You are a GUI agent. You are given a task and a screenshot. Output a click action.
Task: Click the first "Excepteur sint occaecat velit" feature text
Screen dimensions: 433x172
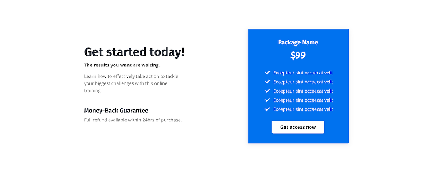point(303,73)
